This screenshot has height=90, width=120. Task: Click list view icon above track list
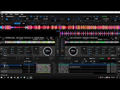pos(86,61)
